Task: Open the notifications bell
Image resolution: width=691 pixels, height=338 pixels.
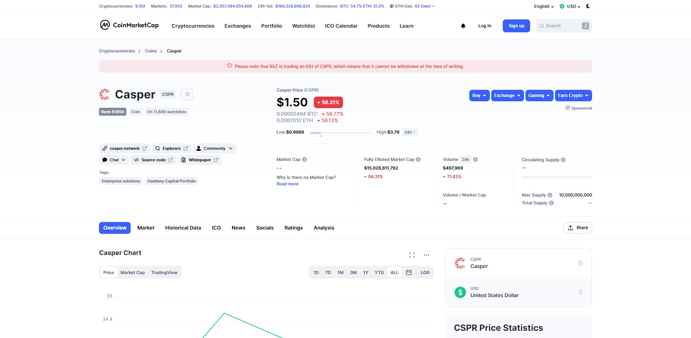Action: point(463,26)
